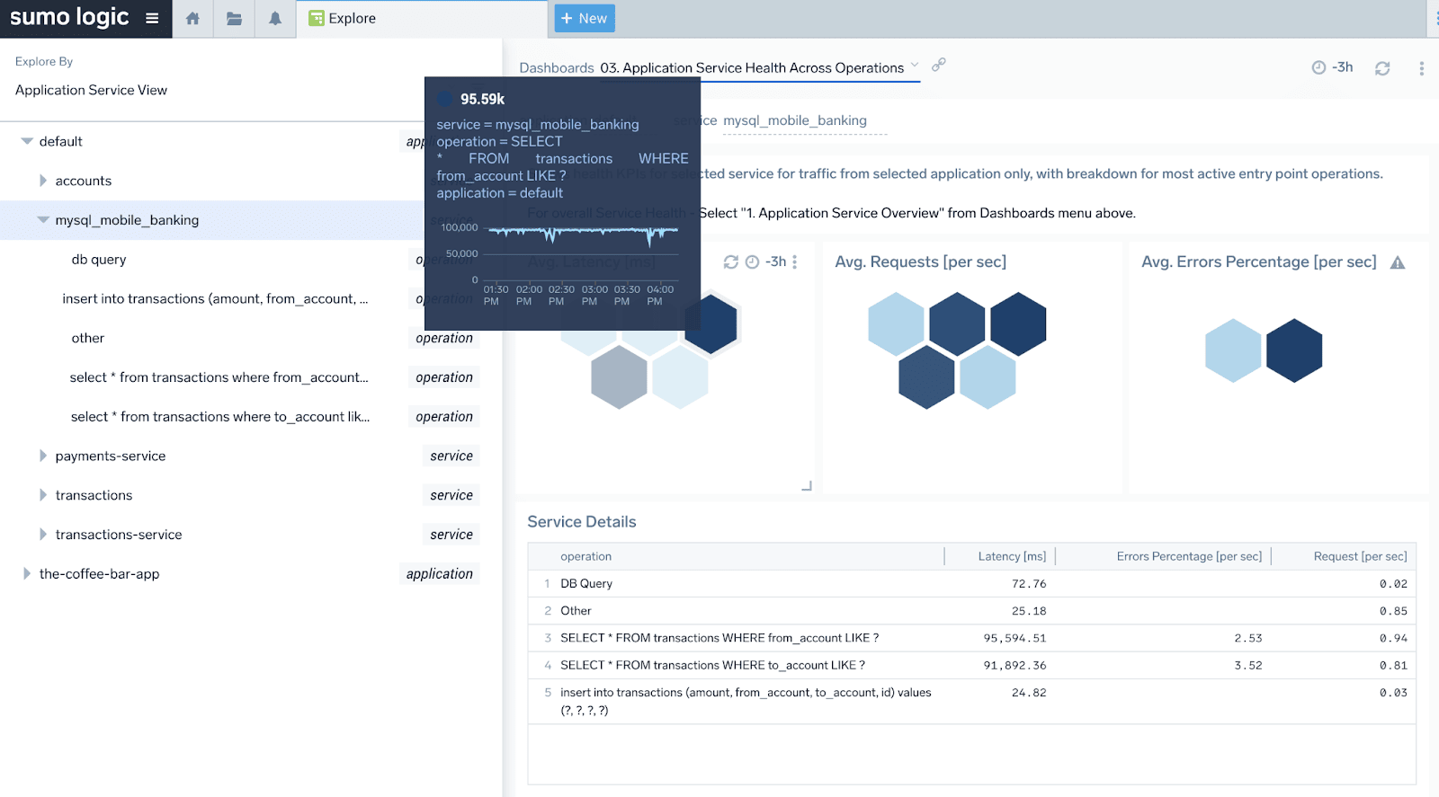The width and height of the screenshot is (1439, 797).
Task: Expand the payments-service node
Action: click(x=42, y=456)
